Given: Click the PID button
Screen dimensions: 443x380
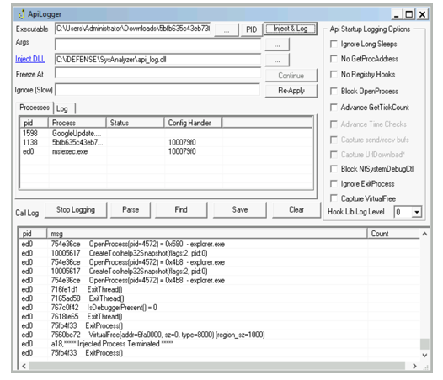Looking at the screenshot, I should (x=251, y=29).
